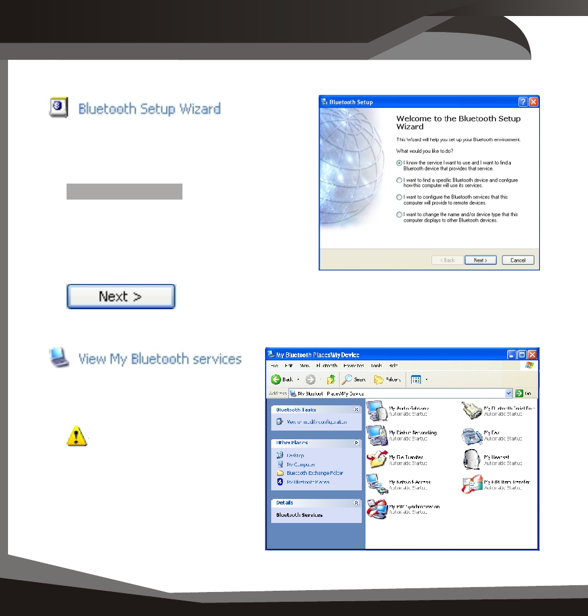Click the green Go arrow button

point(519,393)
